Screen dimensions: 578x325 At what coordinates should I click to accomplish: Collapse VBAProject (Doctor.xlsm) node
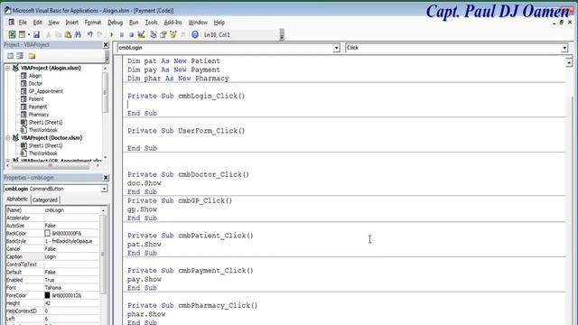point(8,138)
